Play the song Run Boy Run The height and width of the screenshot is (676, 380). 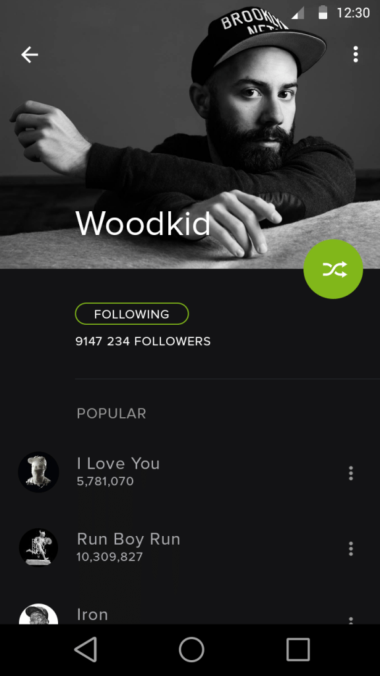point(129,539)
